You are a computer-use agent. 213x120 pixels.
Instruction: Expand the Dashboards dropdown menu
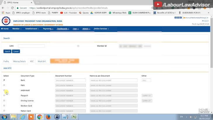63,29
